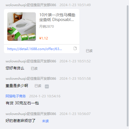The height and width of the screenshot is (129, 129).
Task: Click the message text 重量是多少啊
Action: (17, 86)
